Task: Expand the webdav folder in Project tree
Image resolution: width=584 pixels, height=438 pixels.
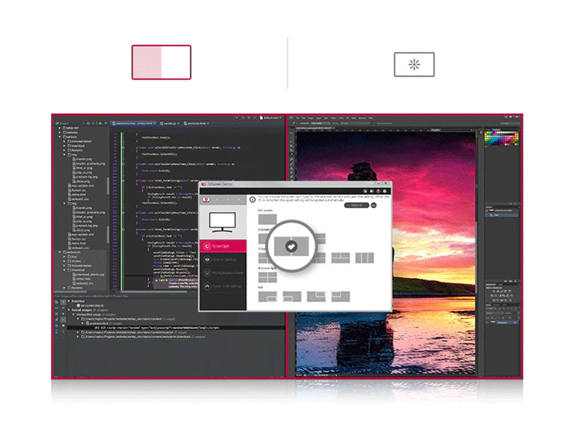Action: point(60,132)
